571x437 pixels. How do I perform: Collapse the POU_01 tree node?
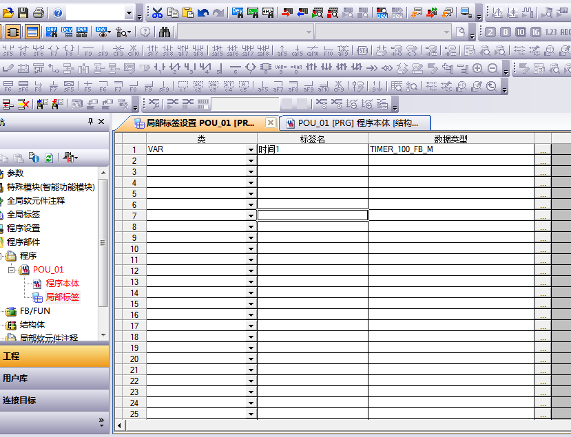point(12,270)
